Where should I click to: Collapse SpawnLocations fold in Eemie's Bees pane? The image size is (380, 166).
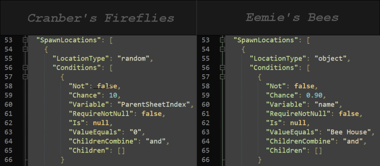coord(222,40)
